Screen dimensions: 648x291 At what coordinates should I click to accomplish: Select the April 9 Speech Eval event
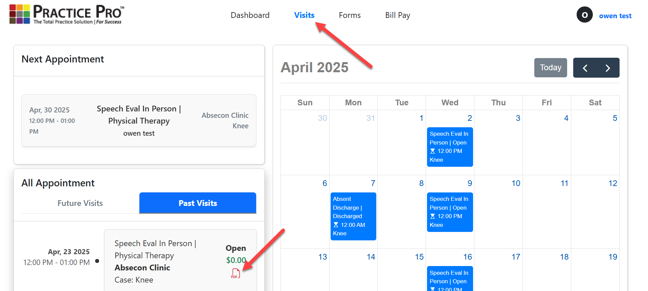point(450,212)
